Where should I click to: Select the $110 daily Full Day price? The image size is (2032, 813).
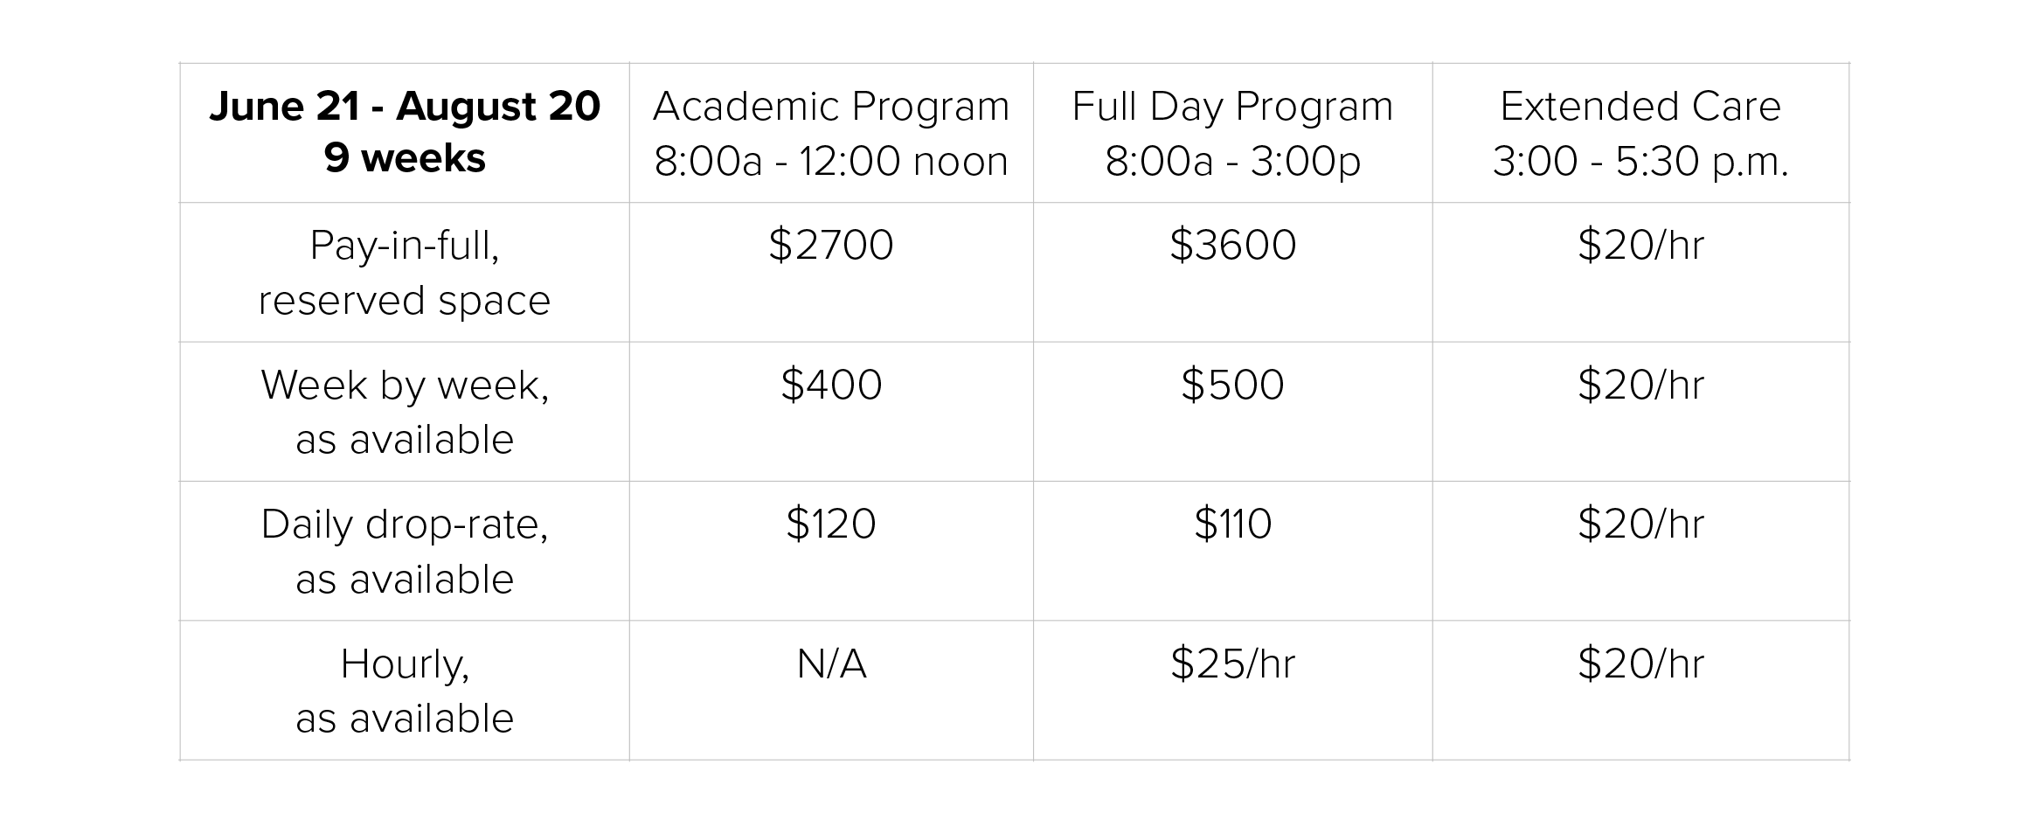pyautogui.click(x=1232, y=525)
